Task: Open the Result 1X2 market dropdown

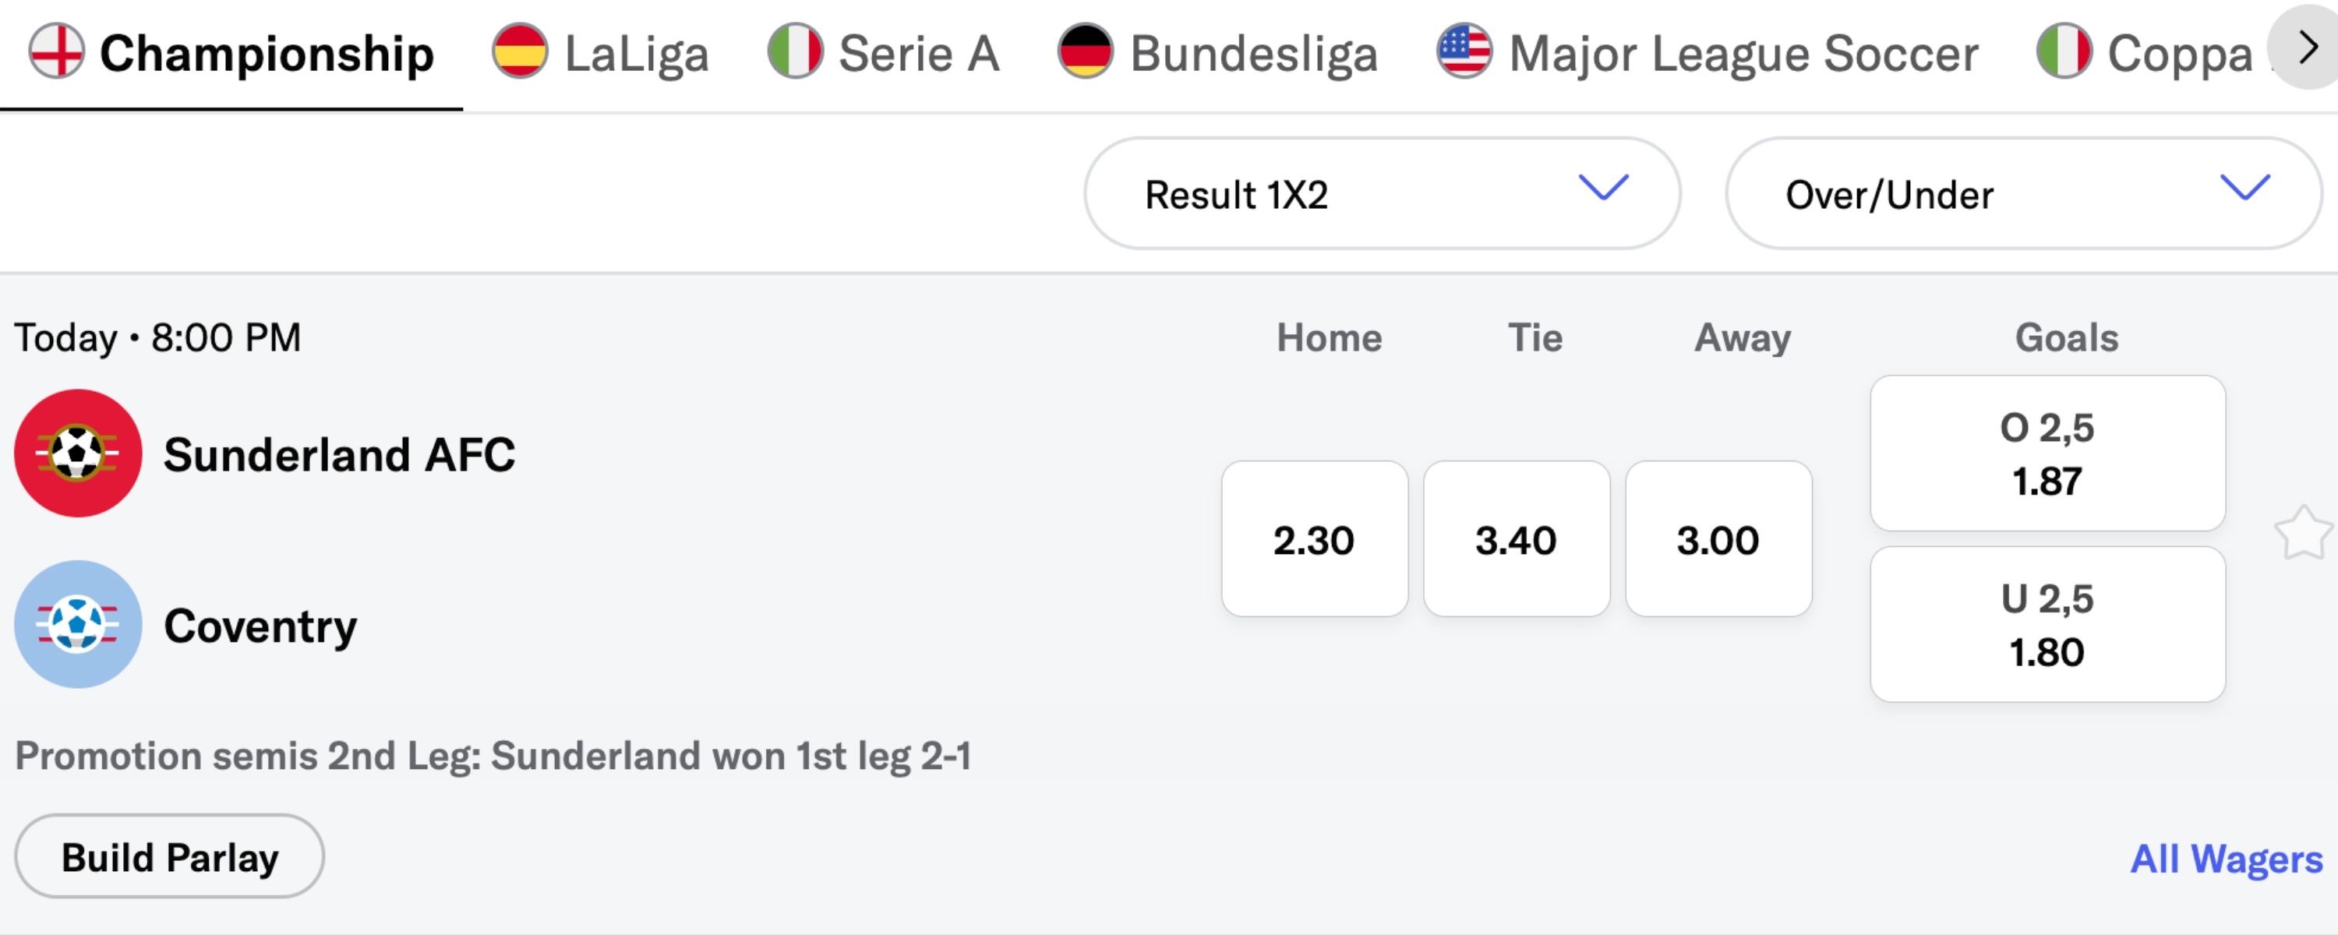Action: coord(1382,193)
